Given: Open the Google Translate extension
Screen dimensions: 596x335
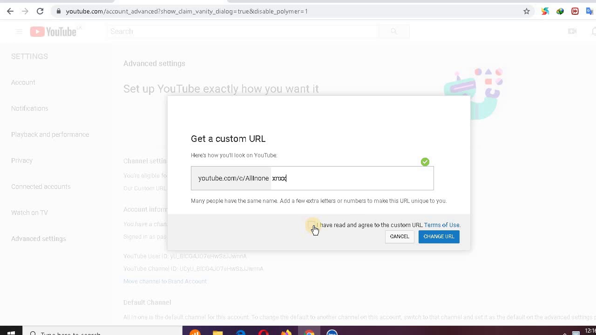Looking at the screenshot, I should 590,11.
